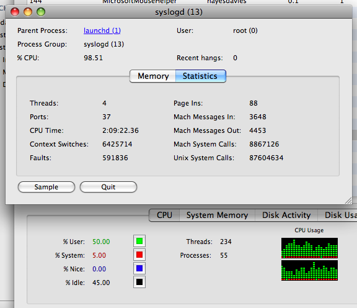Pick the green % User color swatch
Image resolution: width=357 pixels, height=308 pixels.
click(139, 241)
